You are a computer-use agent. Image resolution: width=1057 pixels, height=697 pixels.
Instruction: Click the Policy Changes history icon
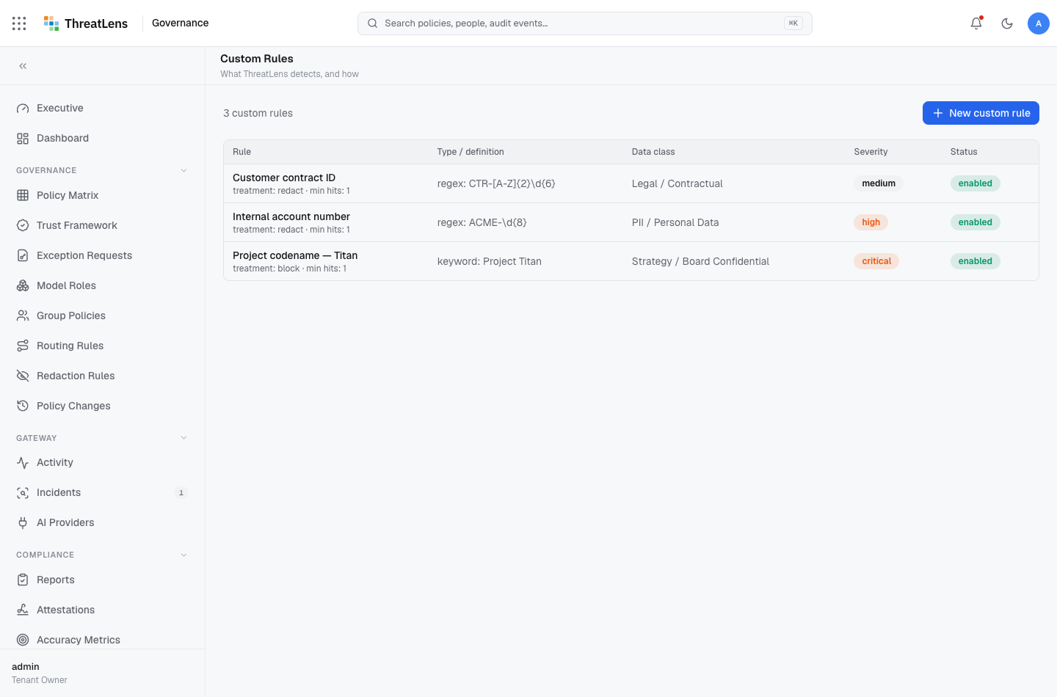[x=23, y=406]
